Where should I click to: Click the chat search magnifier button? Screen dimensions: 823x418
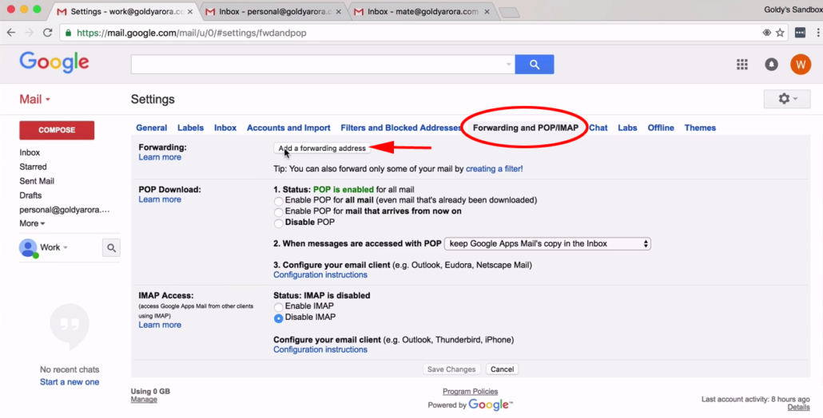click(111, 248)
